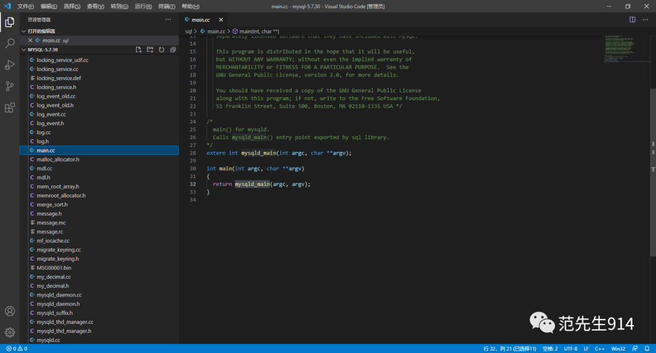Open the 文件(F) menu
The width and height of the screenshot is (656, 353).
coord(26,6)
